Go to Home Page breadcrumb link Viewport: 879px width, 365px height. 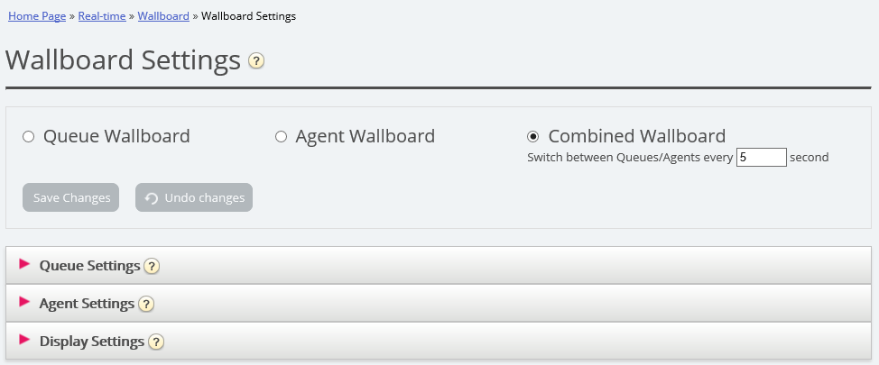(35, 16)
